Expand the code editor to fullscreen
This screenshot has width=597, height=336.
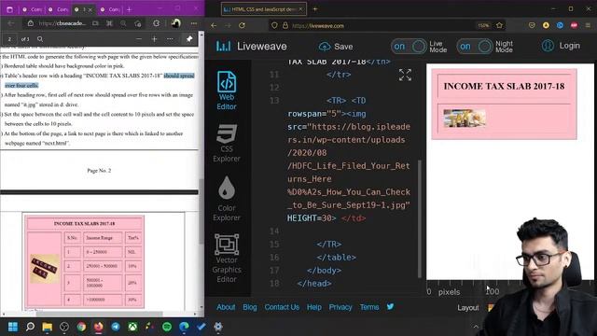[x=405, y=75]
